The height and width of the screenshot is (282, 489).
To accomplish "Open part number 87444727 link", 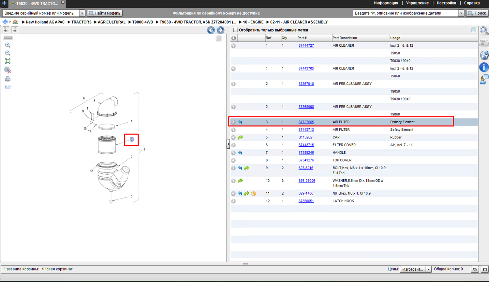I will (x=306, y=46).
